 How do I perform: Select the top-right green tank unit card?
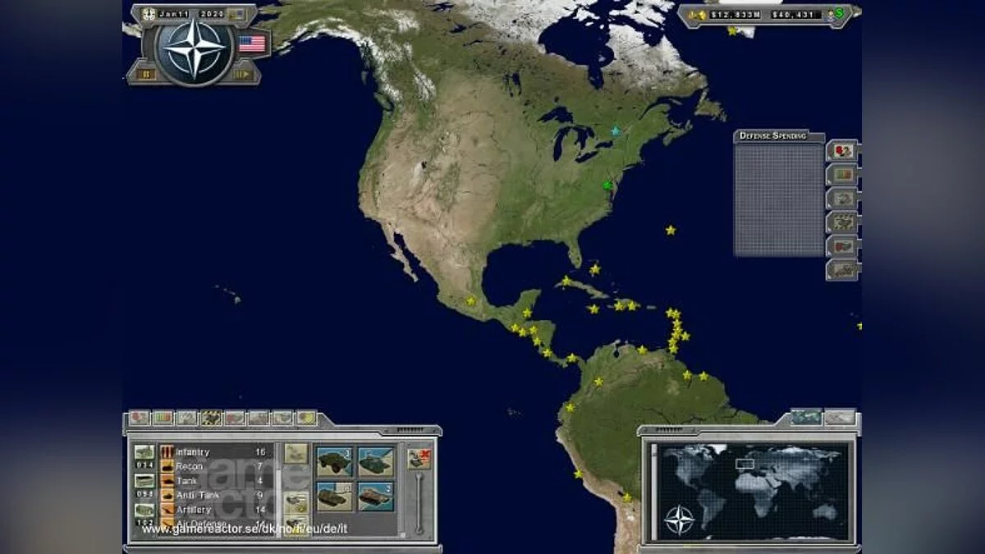tap(376, 462)
